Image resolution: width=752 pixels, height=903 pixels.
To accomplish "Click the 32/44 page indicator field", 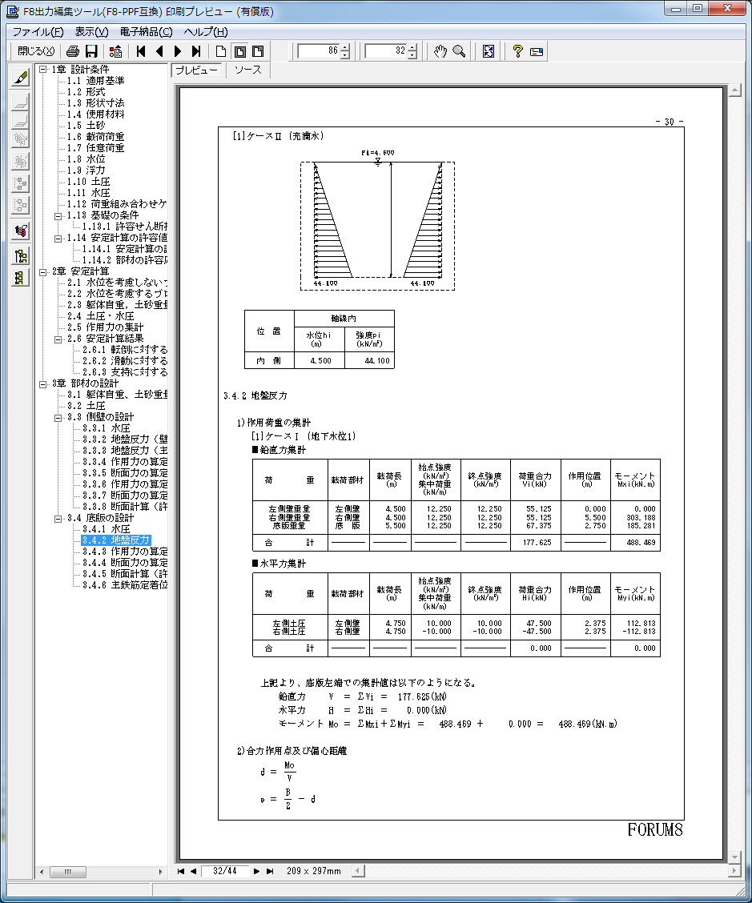I will tap(225, 871).
